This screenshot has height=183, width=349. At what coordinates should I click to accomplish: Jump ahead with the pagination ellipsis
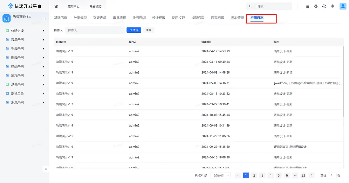tap(295, 175)
